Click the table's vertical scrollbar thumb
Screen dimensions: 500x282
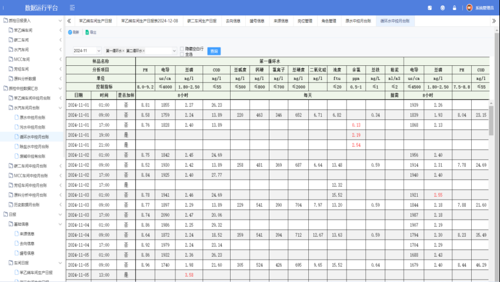tap(491, 121)
